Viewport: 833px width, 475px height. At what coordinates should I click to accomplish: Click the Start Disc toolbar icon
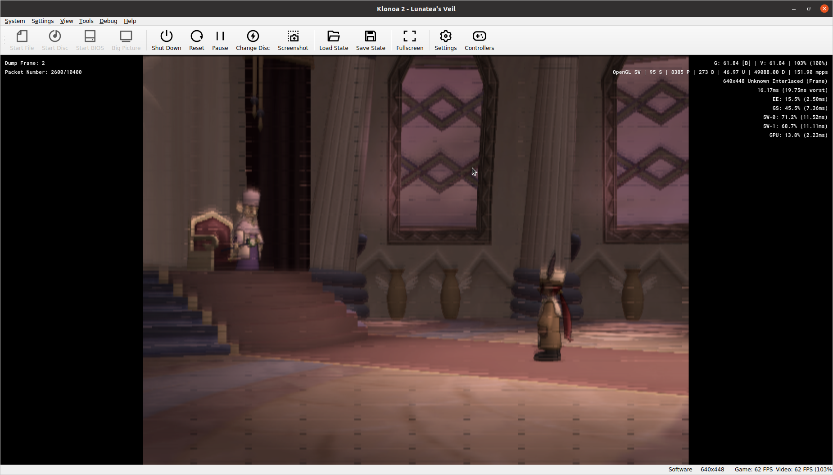coord(55,41)
